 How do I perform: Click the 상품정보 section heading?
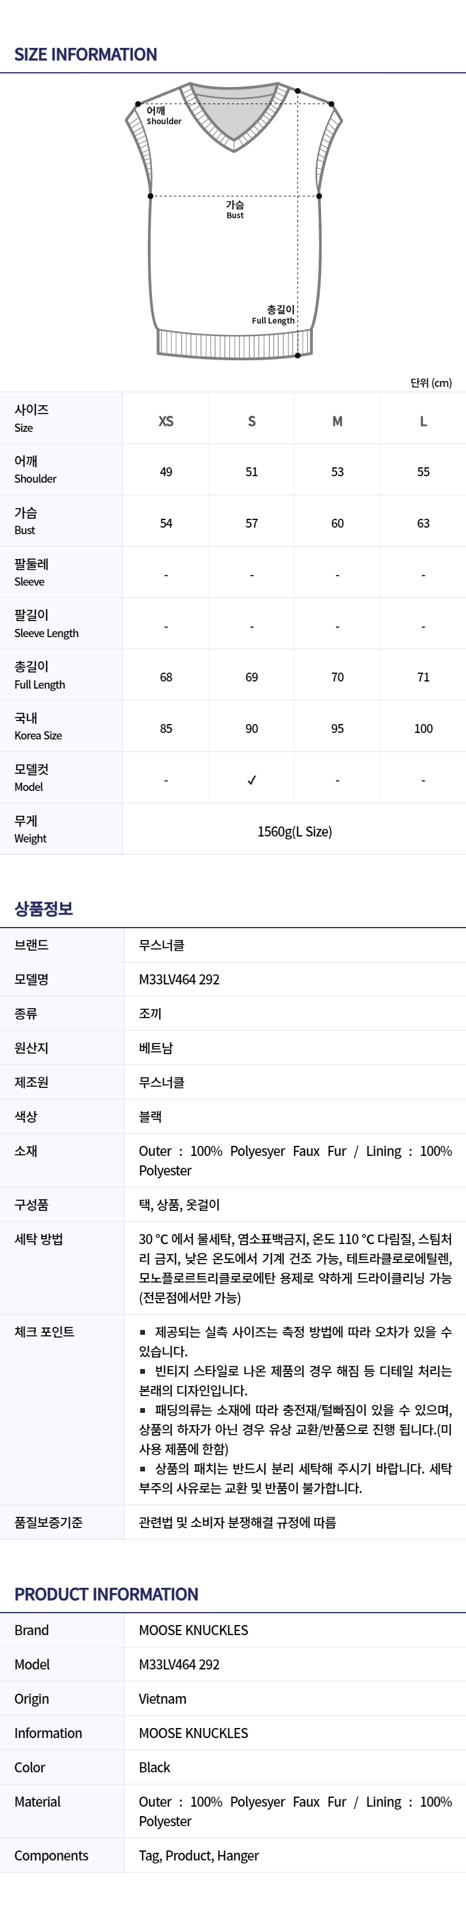click(44, 909)
